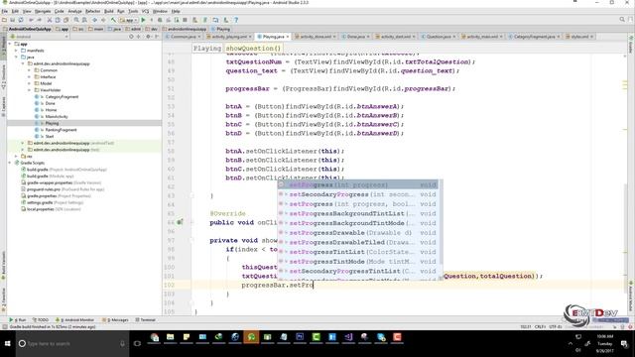
Task: Open Android Studio highlighted taskbar icon
Action: point(251,337)
